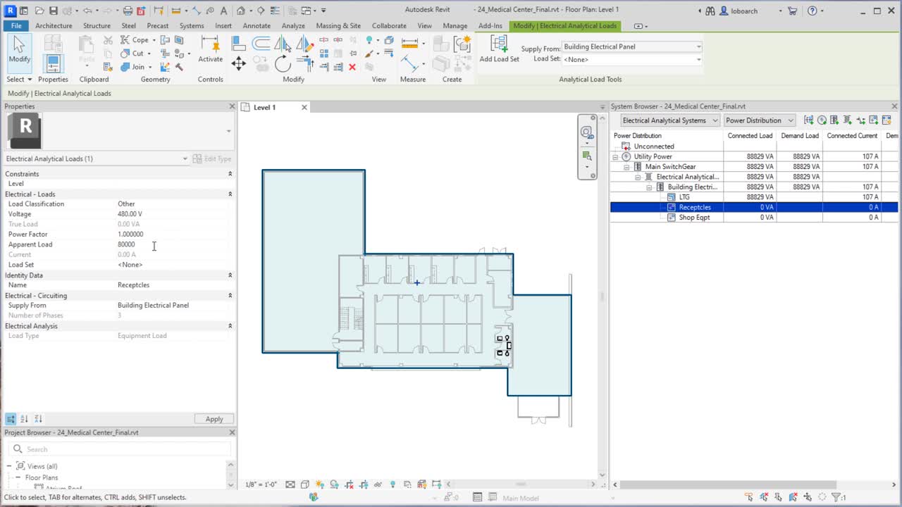Close the Properties palette

point(232,106)
